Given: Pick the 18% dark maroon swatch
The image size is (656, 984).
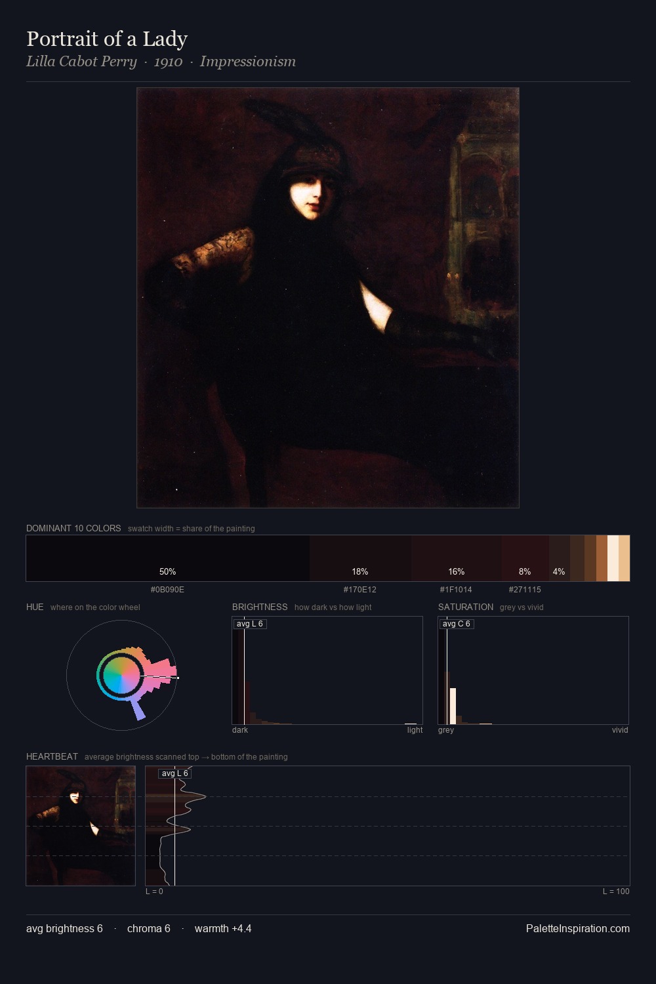Looking at the screenshot, I should (360, 558).
